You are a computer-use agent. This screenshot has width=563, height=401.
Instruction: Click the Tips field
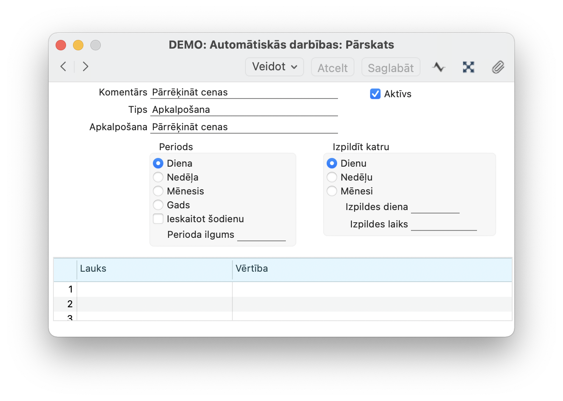(x=244, y=110)
